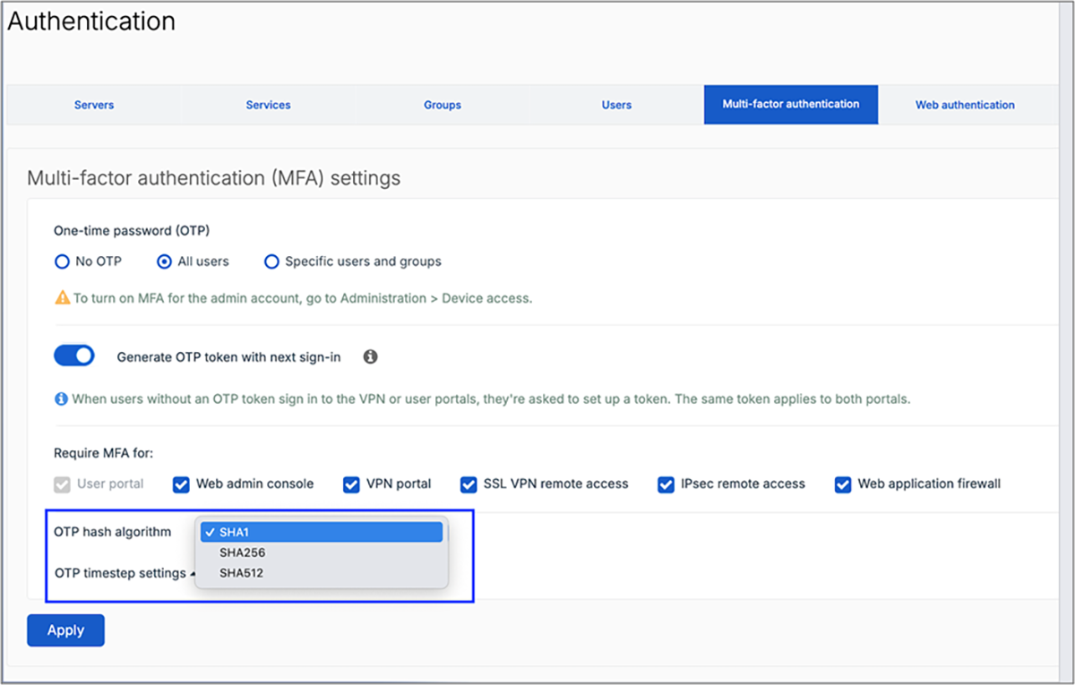Select the No OTP radio button
The width and height of the screenshot is (1075, 685).
tap(62, 261)
